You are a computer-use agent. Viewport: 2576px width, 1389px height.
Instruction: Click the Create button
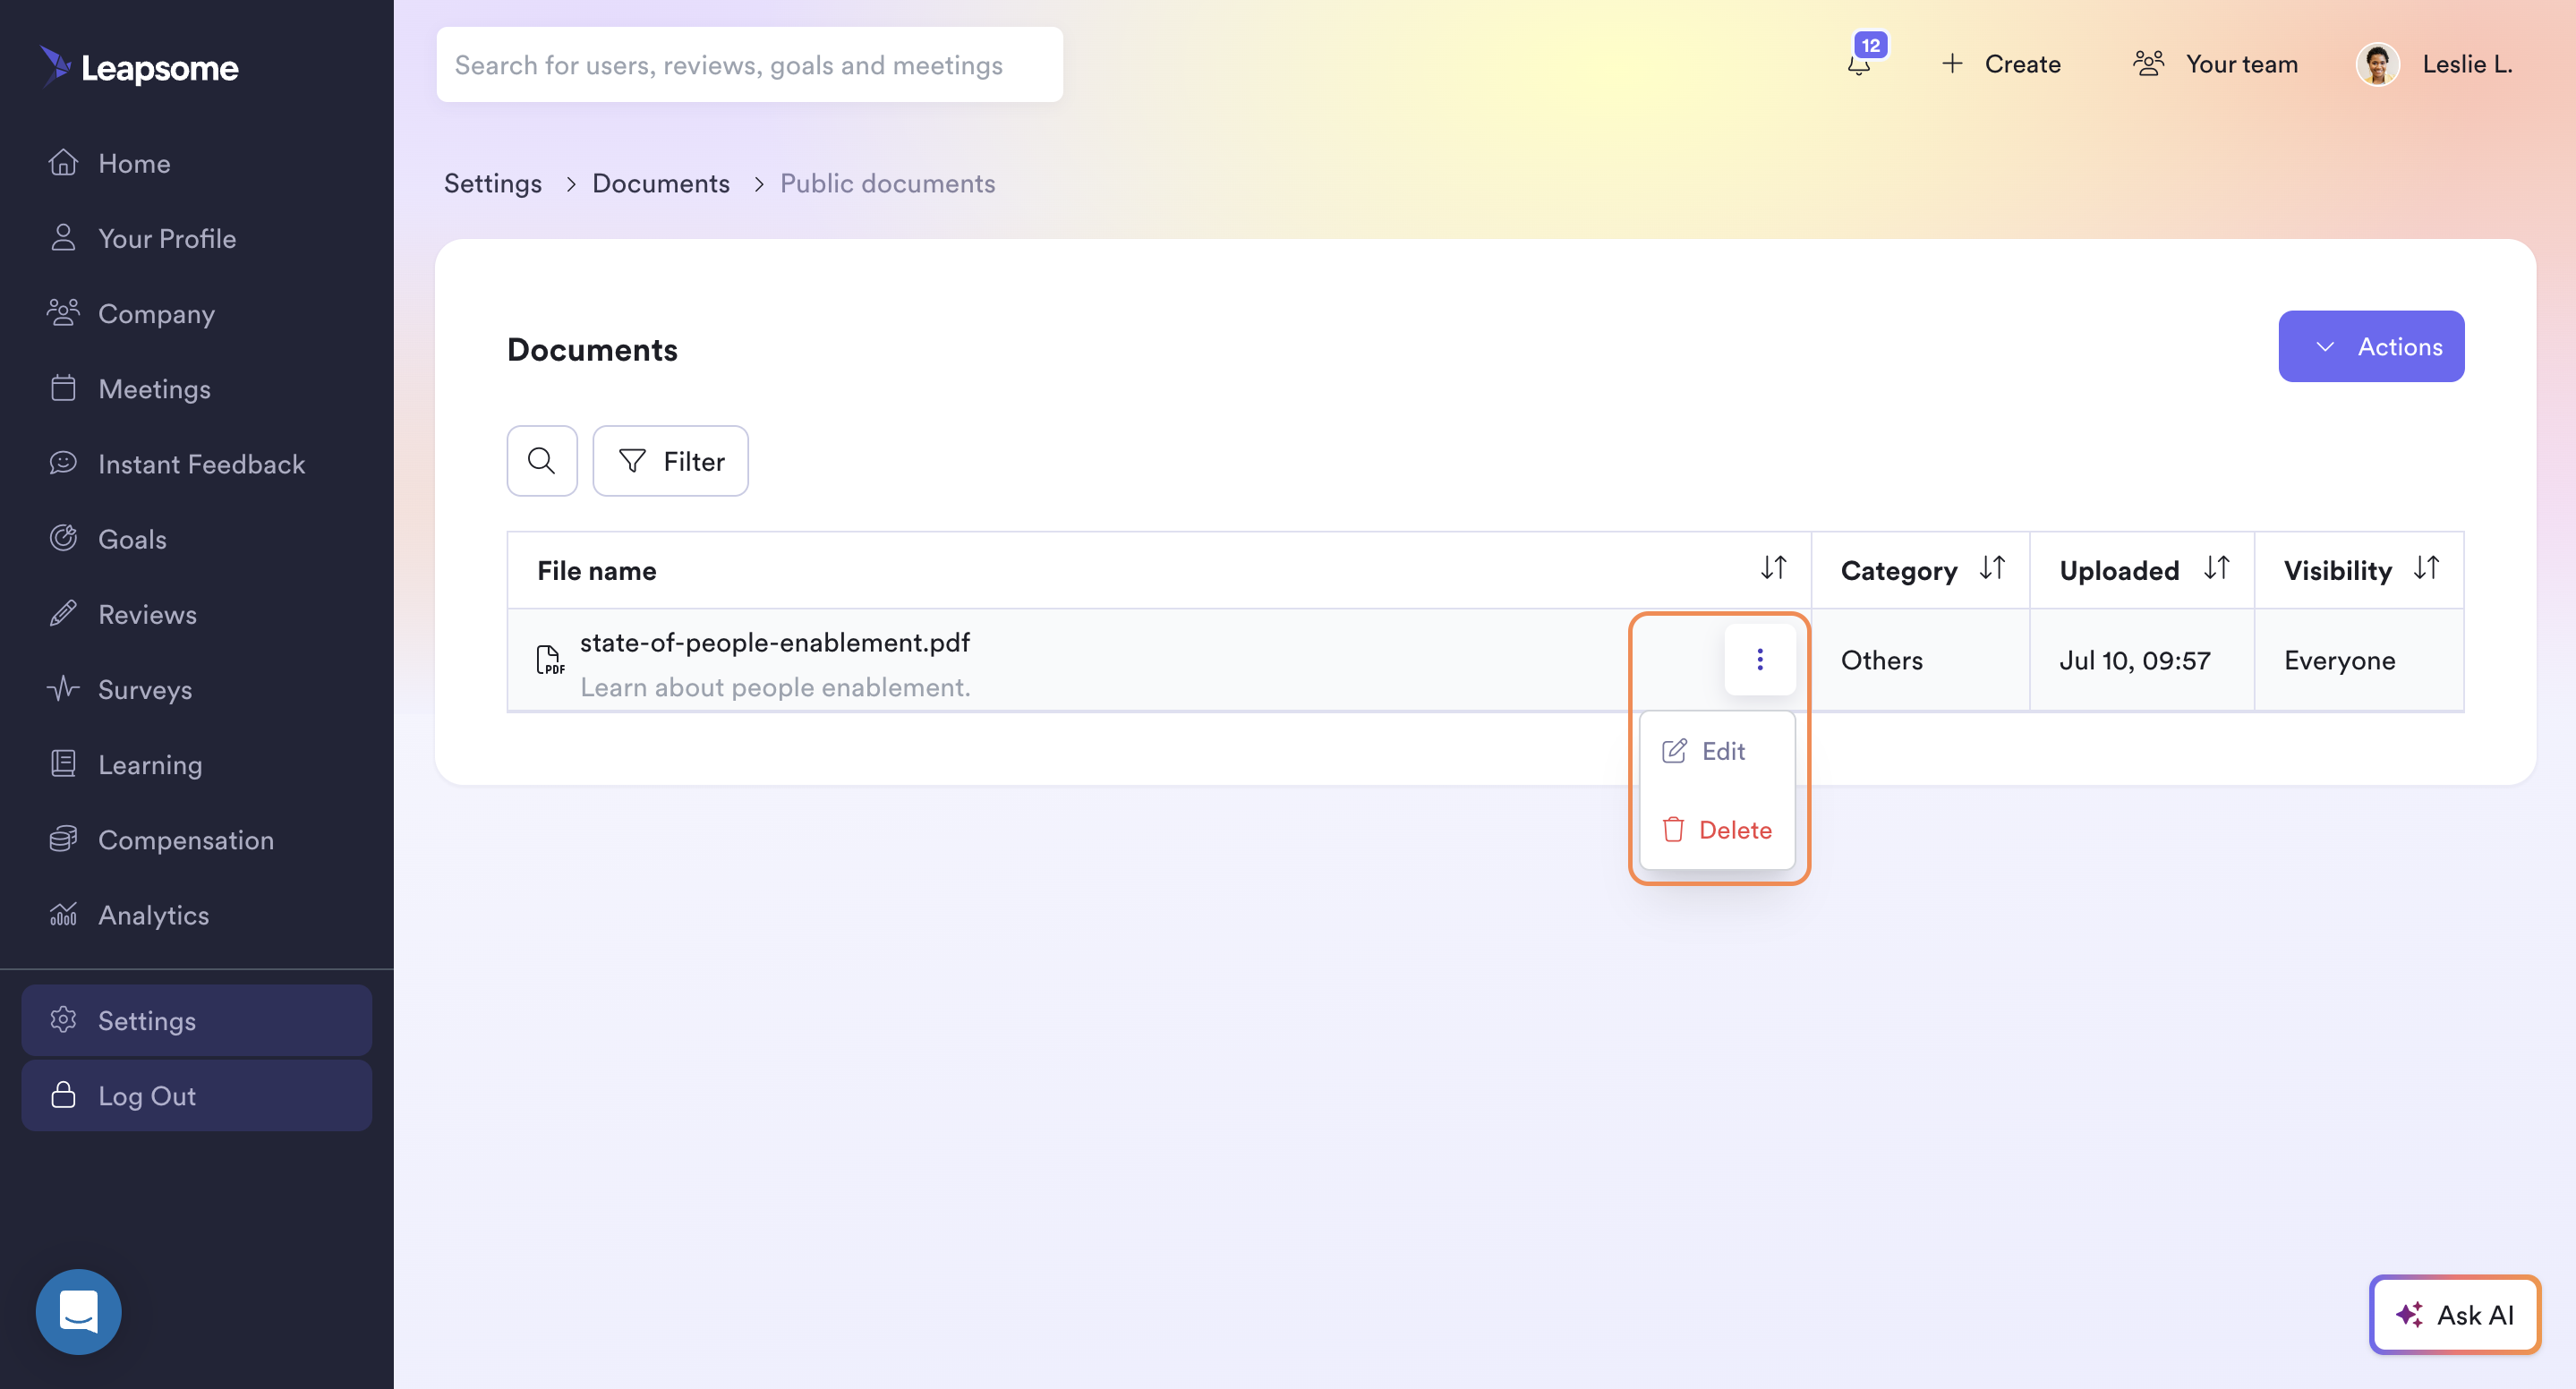click(2001, 64)
